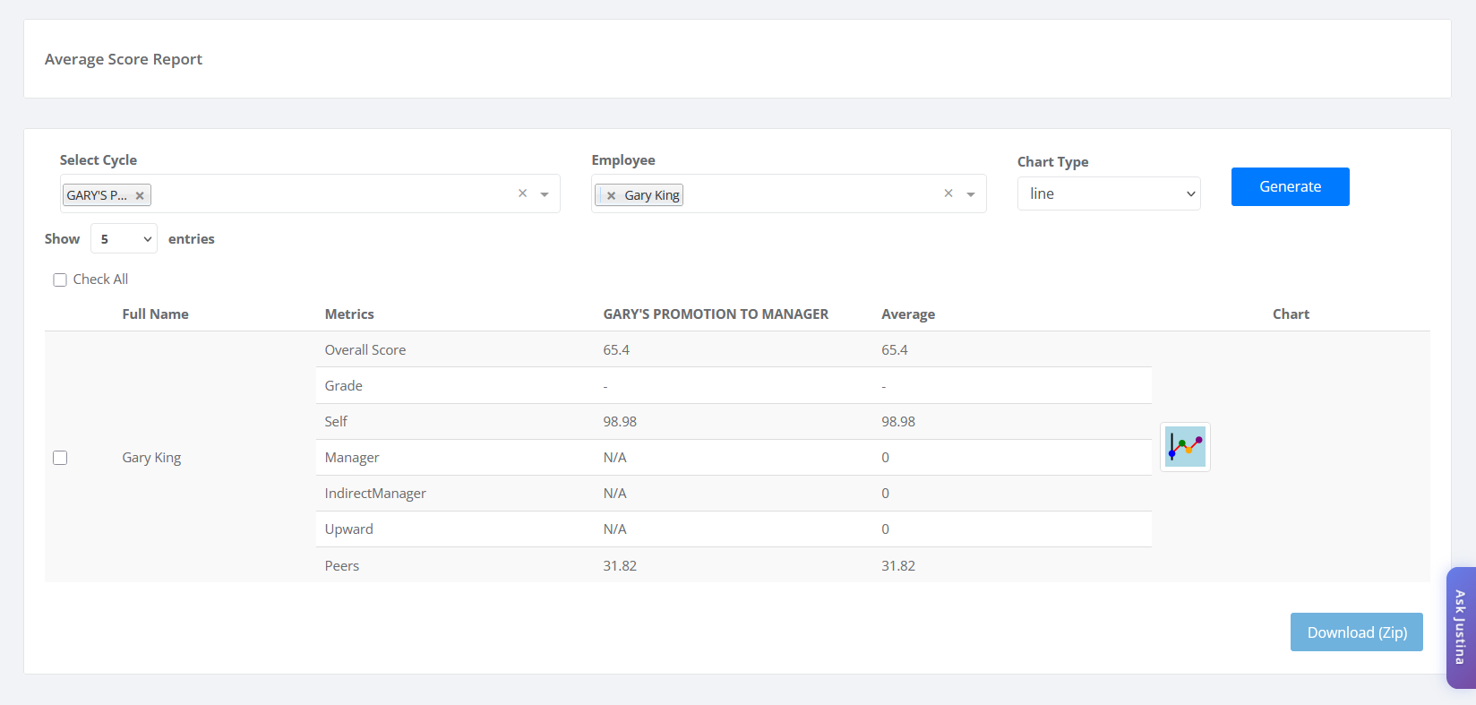Click the Manager metric row label
Image resolution: width=1476 pixels, height=705 pixels.
[352, 458]
